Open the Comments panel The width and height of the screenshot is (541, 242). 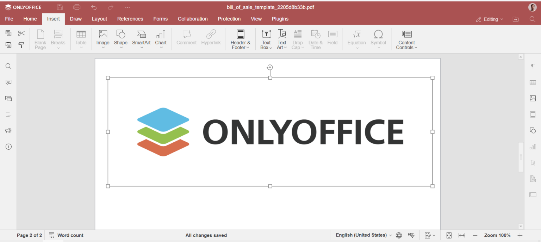(x=8, y=82)
